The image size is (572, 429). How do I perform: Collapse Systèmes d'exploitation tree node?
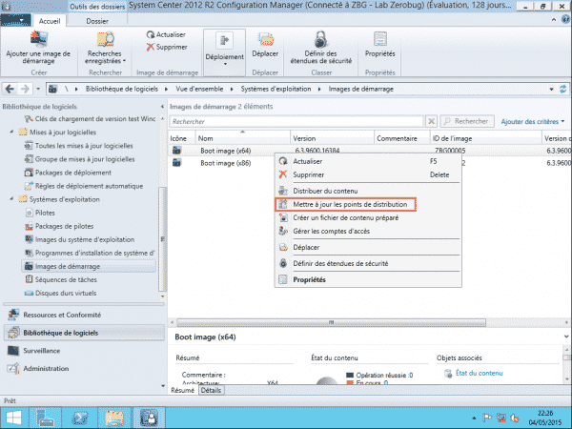coord(11,199)
